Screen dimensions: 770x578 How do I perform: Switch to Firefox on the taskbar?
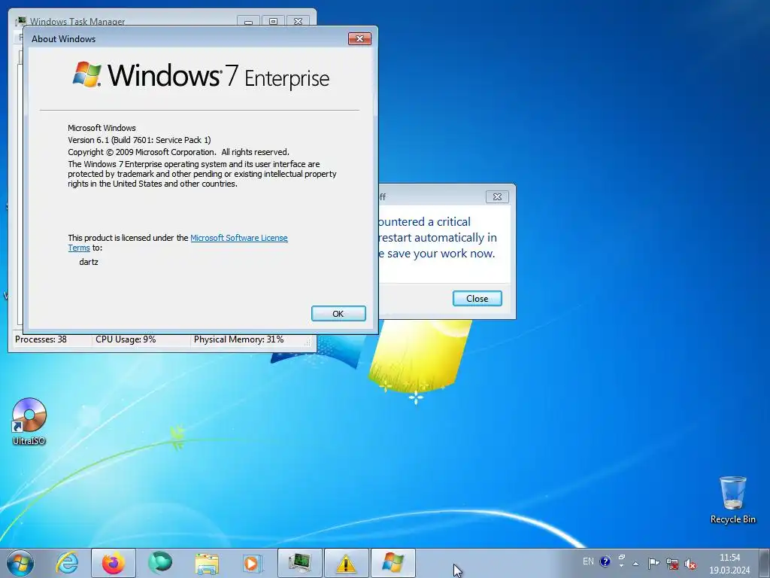(114, 563)
